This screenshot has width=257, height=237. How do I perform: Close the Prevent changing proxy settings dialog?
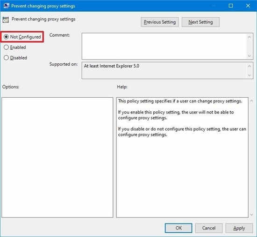(x=248, y=6)
